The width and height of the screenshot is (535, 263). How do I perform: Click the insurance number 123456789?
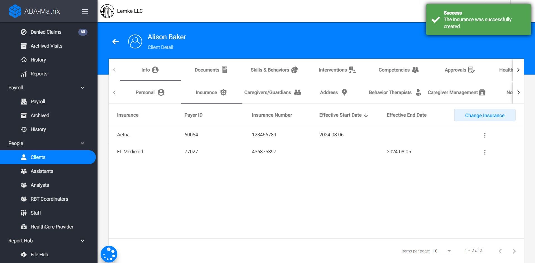point(264,135)
